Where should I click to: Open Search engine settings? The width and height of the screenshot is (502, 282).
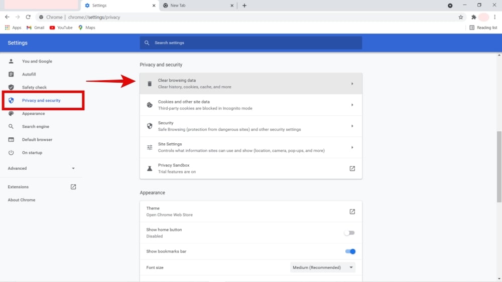click(x=36, y=127)
